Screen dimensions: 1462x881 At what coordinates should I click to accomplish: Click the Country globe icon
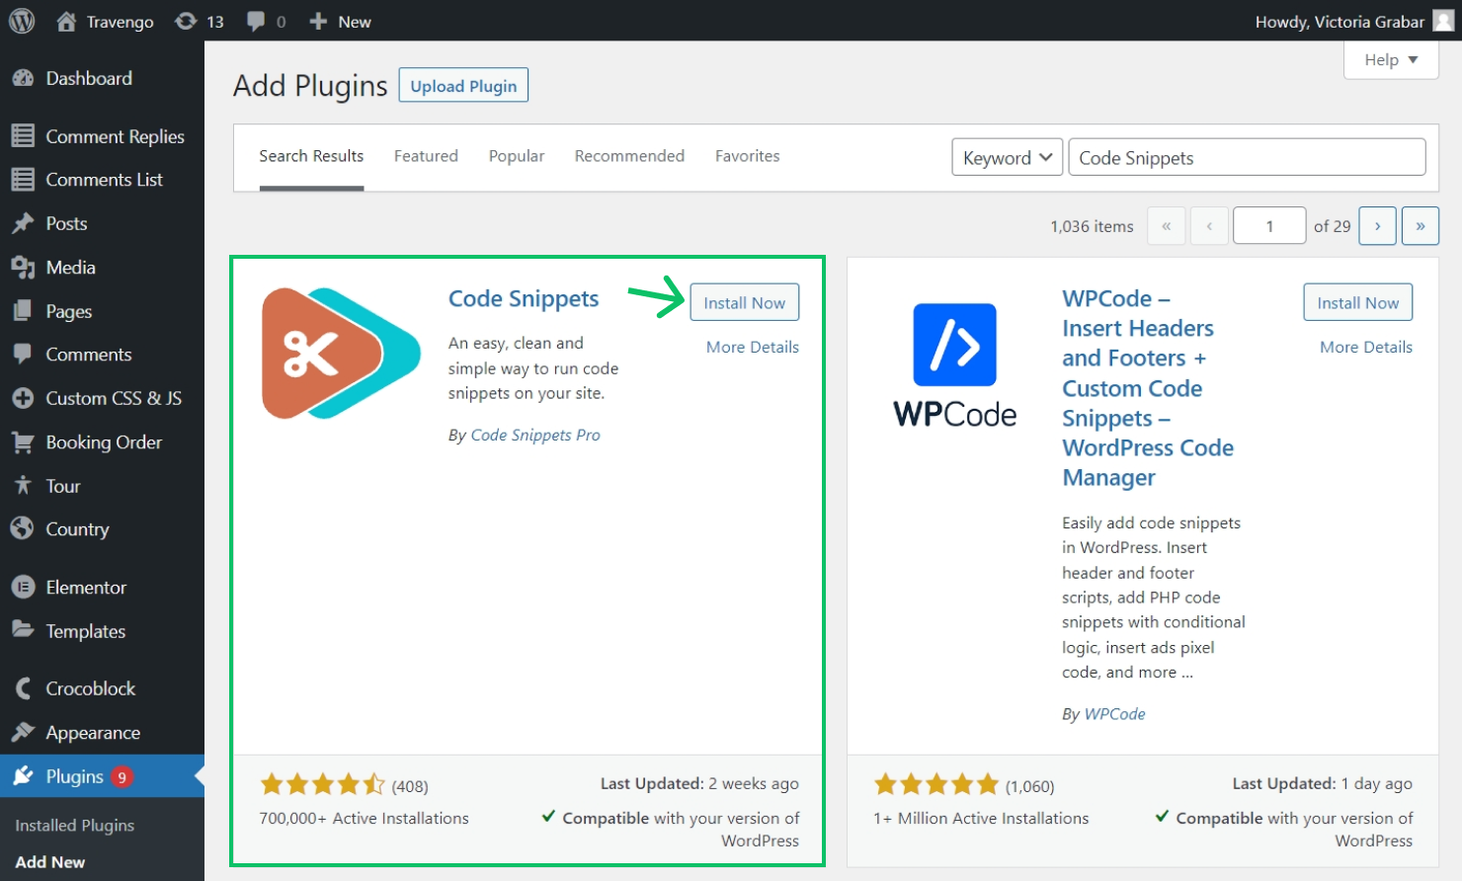(23, 528)
